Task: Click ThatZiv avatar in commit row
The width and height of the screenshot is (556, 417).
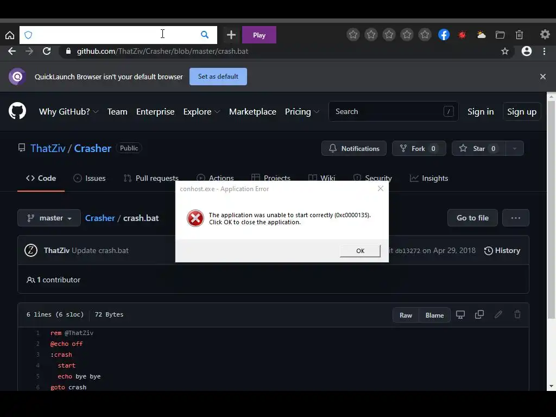Action: (x=31, y=250)
